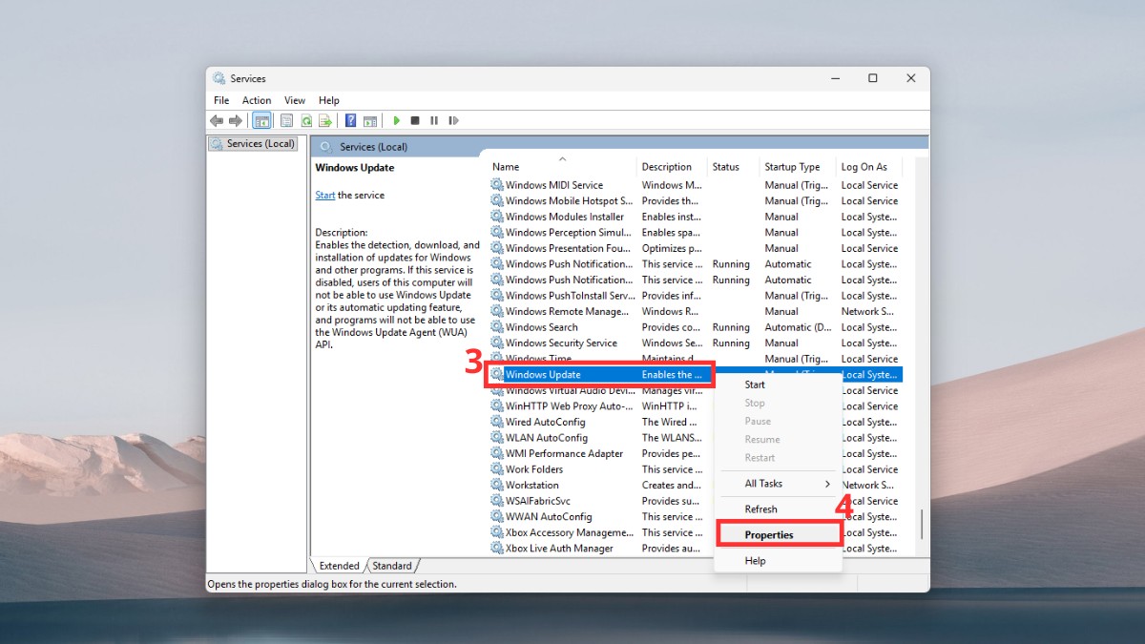Select the WinHTTP Web Proxy Auto-... row
The image size is (1145, 644).
click(695, 406)
